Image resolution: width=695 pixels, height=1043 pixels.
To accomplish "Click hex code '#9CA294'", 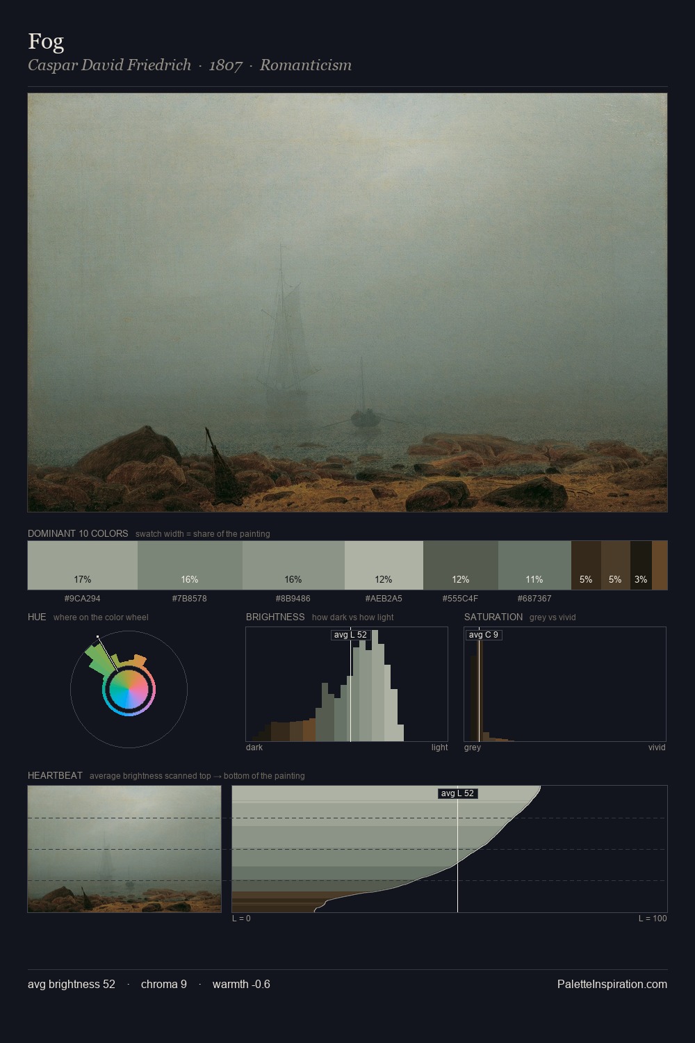I will tap(82, 598).
